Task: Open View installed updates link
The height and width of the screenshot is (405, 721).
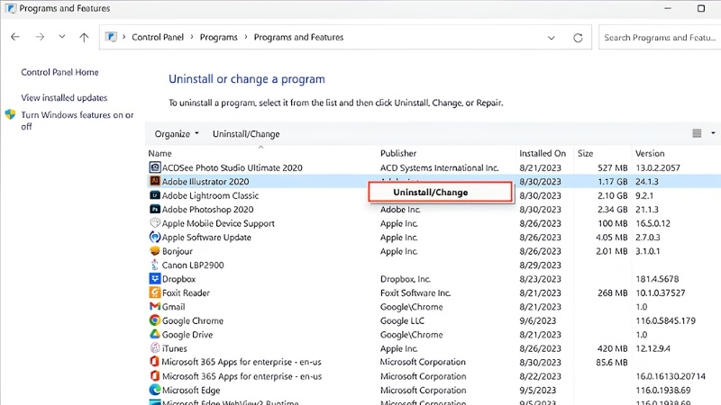Action: (64, 97)
